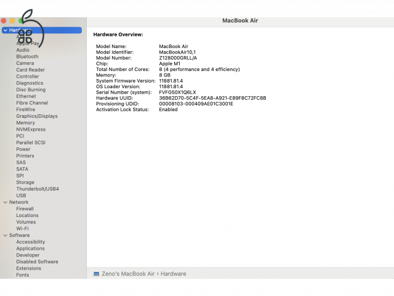Collapse the Hardware section chevron
394x296 pixels.
click(6, 30)
